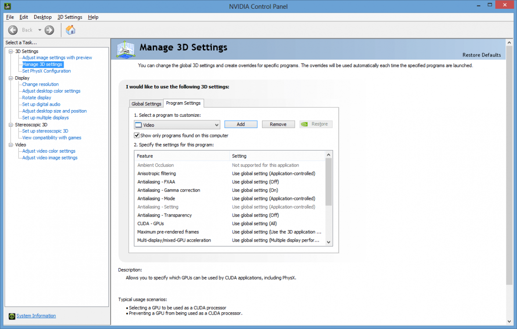Open Set PhysX Configuration
This screenshot has height=329, width=517.
(x=47, y=71)
